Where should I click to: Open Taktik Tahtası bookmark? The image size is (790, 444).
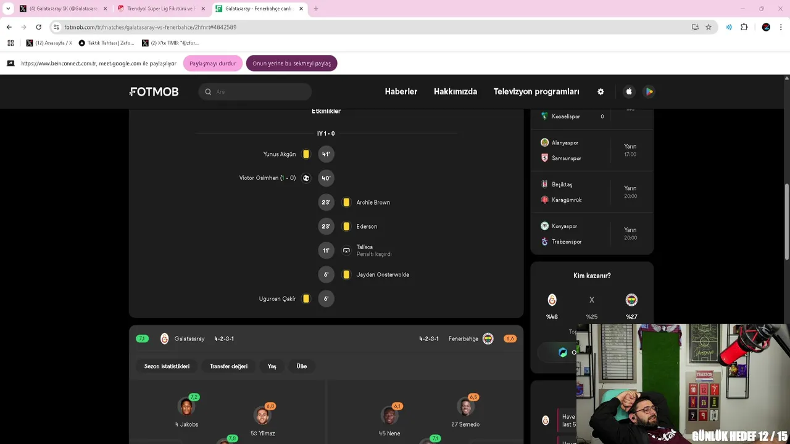[x=106, y=43]
